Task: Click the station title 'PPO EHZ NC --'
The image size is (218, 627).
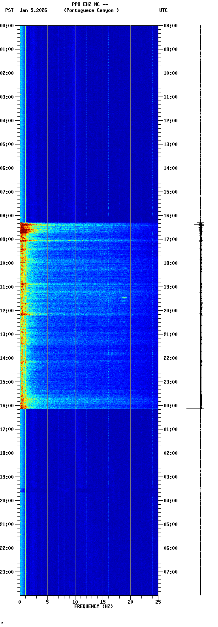Action: tap(90, 4)
